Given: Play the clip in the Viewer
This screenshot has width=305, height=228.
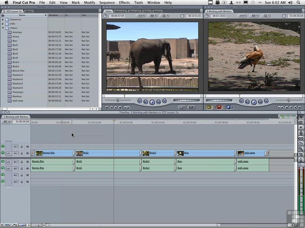Looking at the screenshot, I should pos(152,102).
